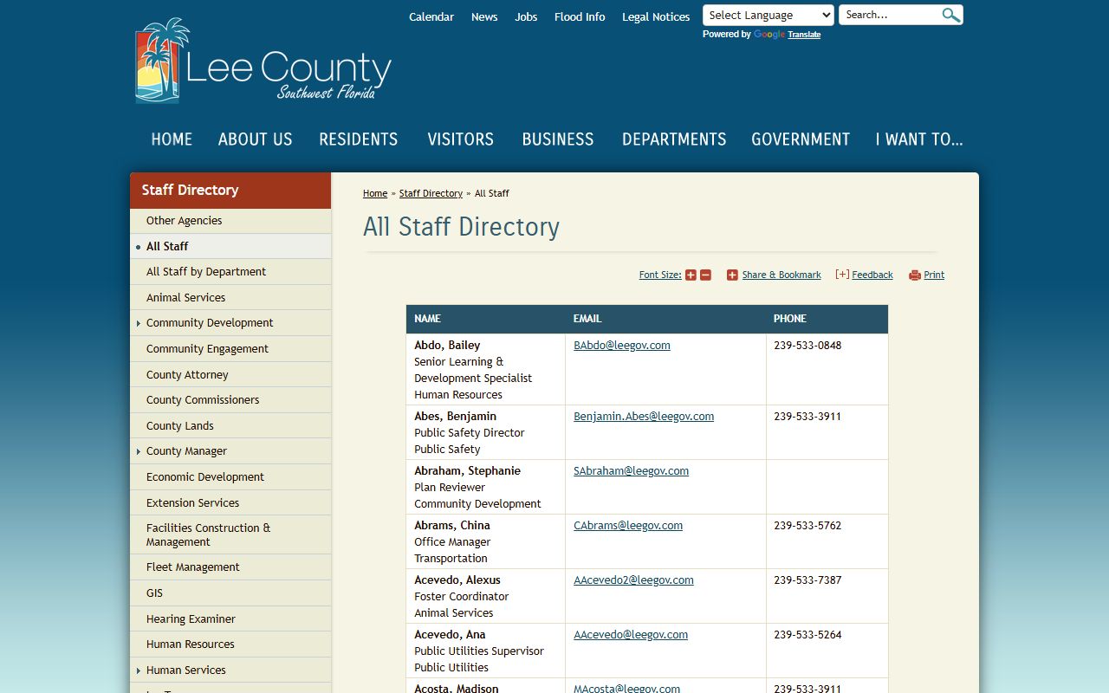Open the GOVERNMENT menu
The image size is (1109, 693).
(x=801, y=139)
